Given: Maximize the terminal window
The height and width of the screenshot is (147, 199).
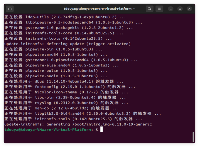Looking at the screenshot, I should [180, 9].
